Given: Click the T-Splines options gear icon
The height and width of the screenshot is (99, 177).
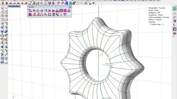Looking at the screenshot, I should click(x=74, y=3).
